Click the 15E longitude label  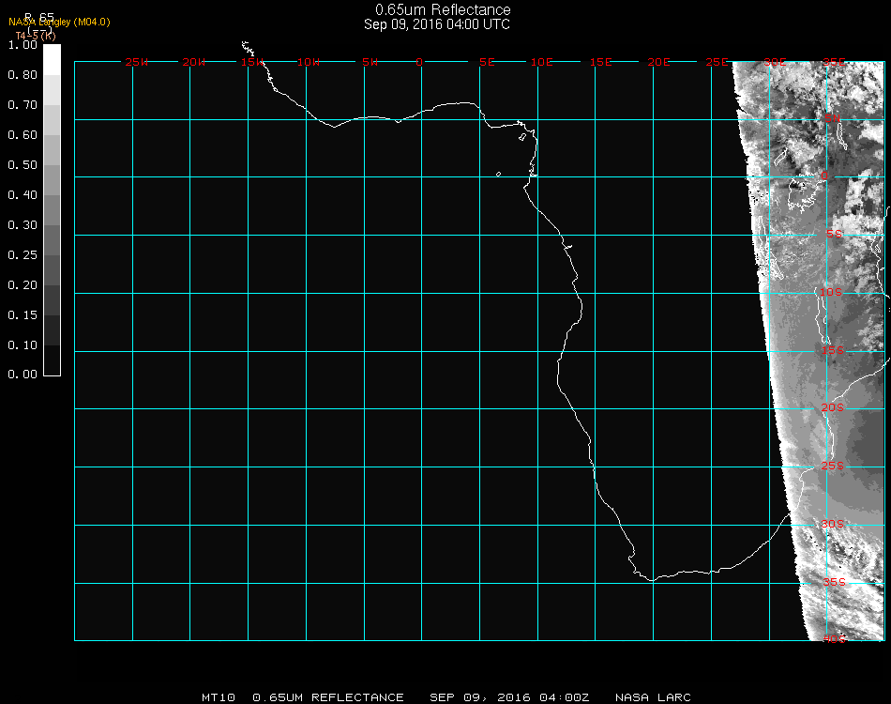click(x=600, y=62)
